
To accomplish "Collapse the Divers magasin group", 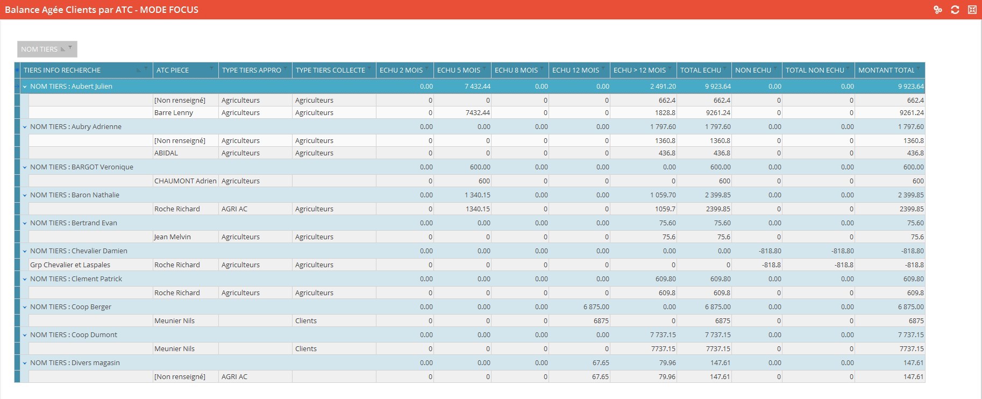I will tap(25, 363).
